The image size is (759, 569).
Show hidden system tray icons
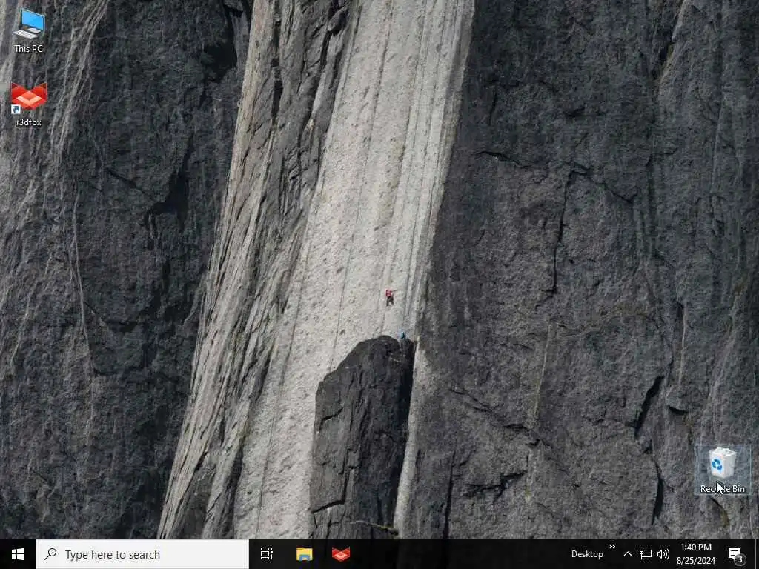(627, 554)
